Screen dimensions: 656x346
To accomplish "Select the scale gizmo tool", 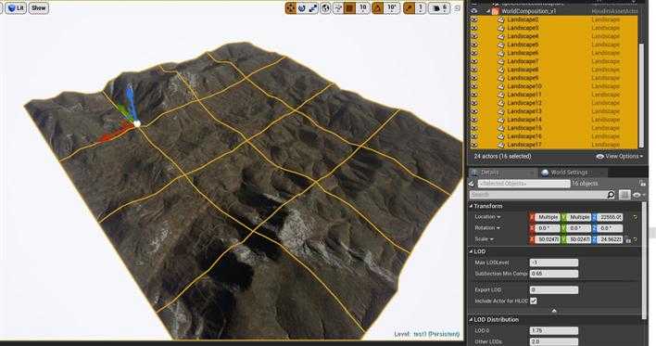I will pos(313,7).
